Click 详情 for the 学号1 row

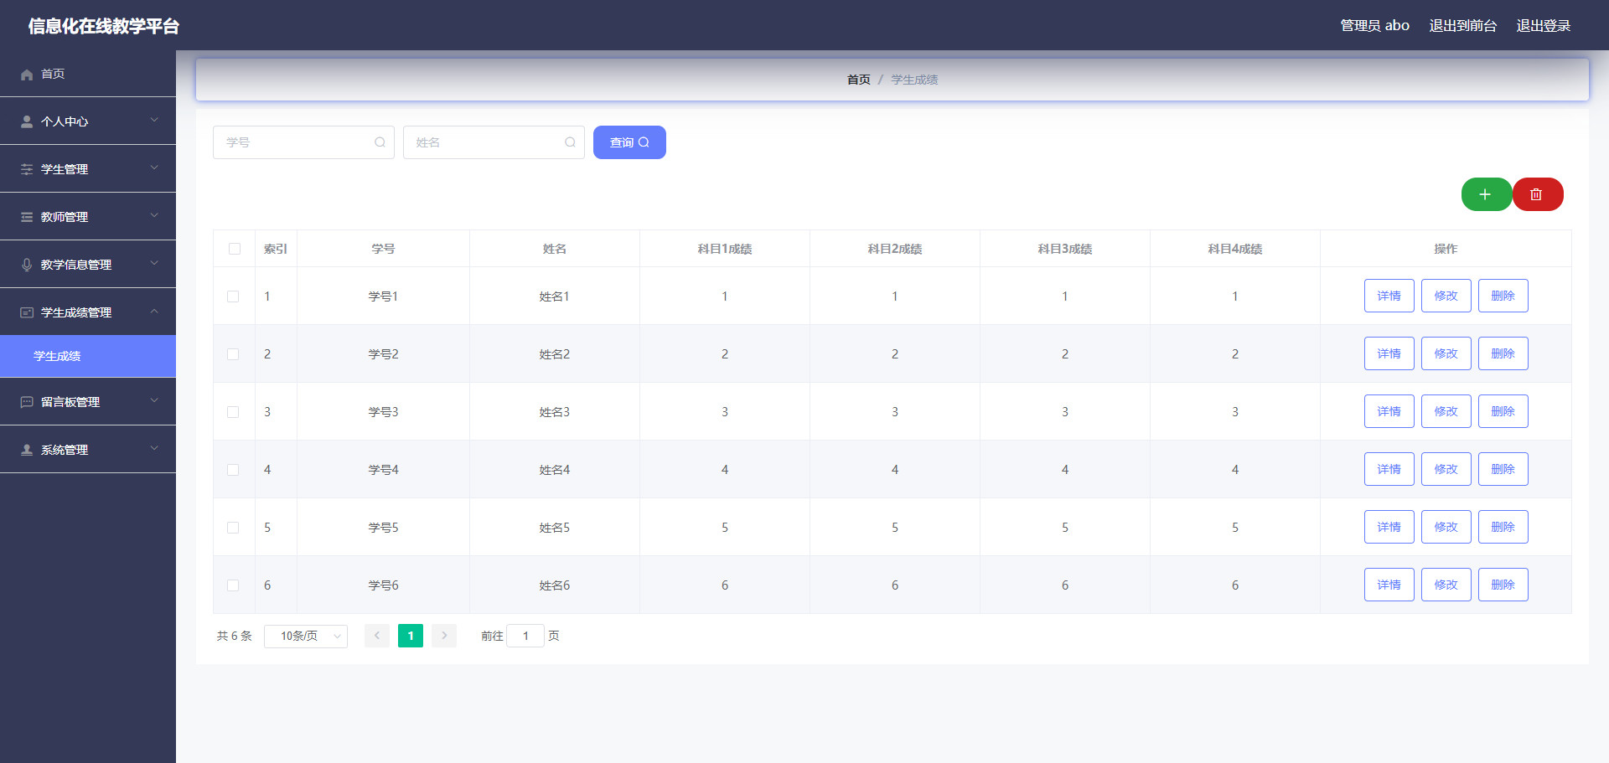(1389, 296)
